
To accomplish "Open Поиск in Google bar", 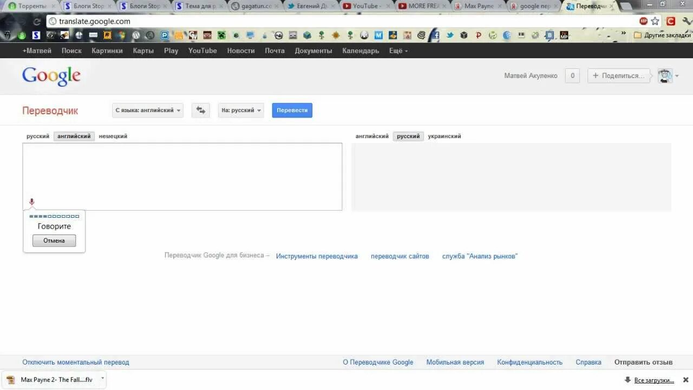I will pyautogui.click(x=71, y=50).
